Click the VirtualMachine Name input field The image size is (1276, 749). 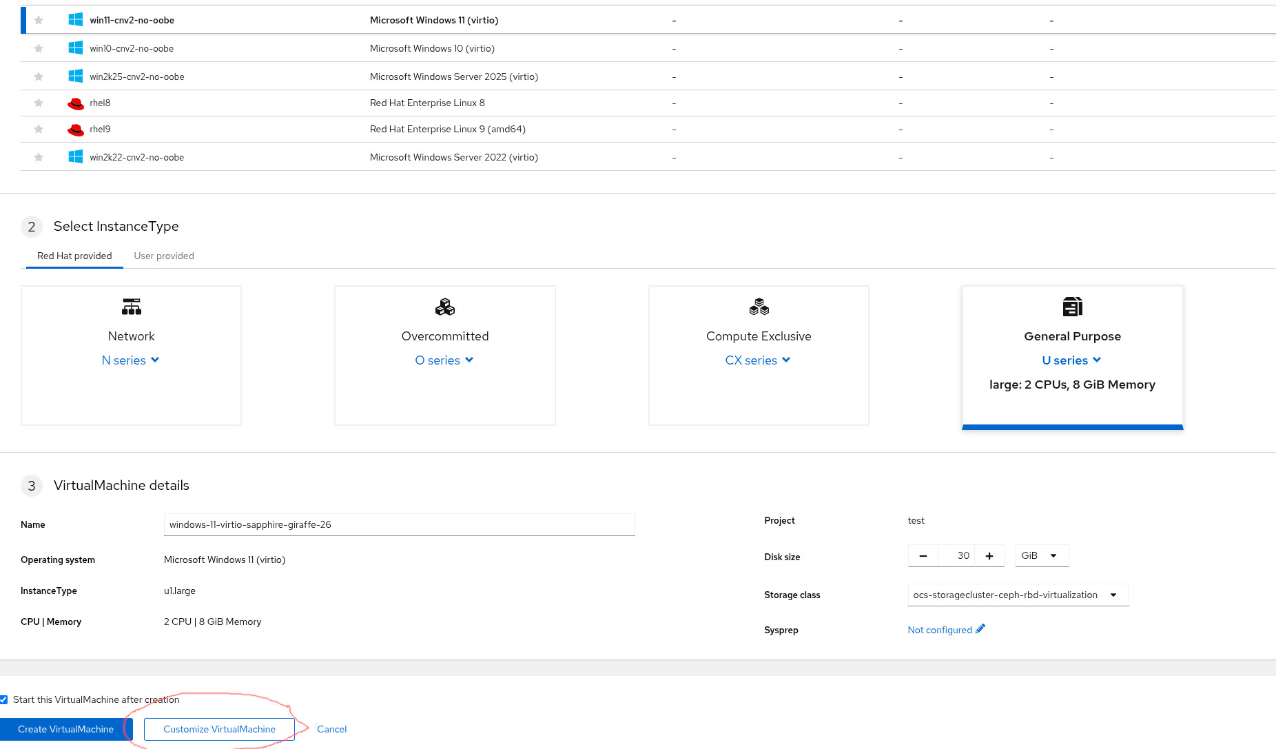[x=400, y=524]
